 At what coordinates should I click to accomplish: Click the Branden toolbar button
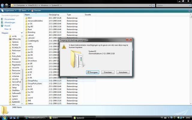pos(36,10)
